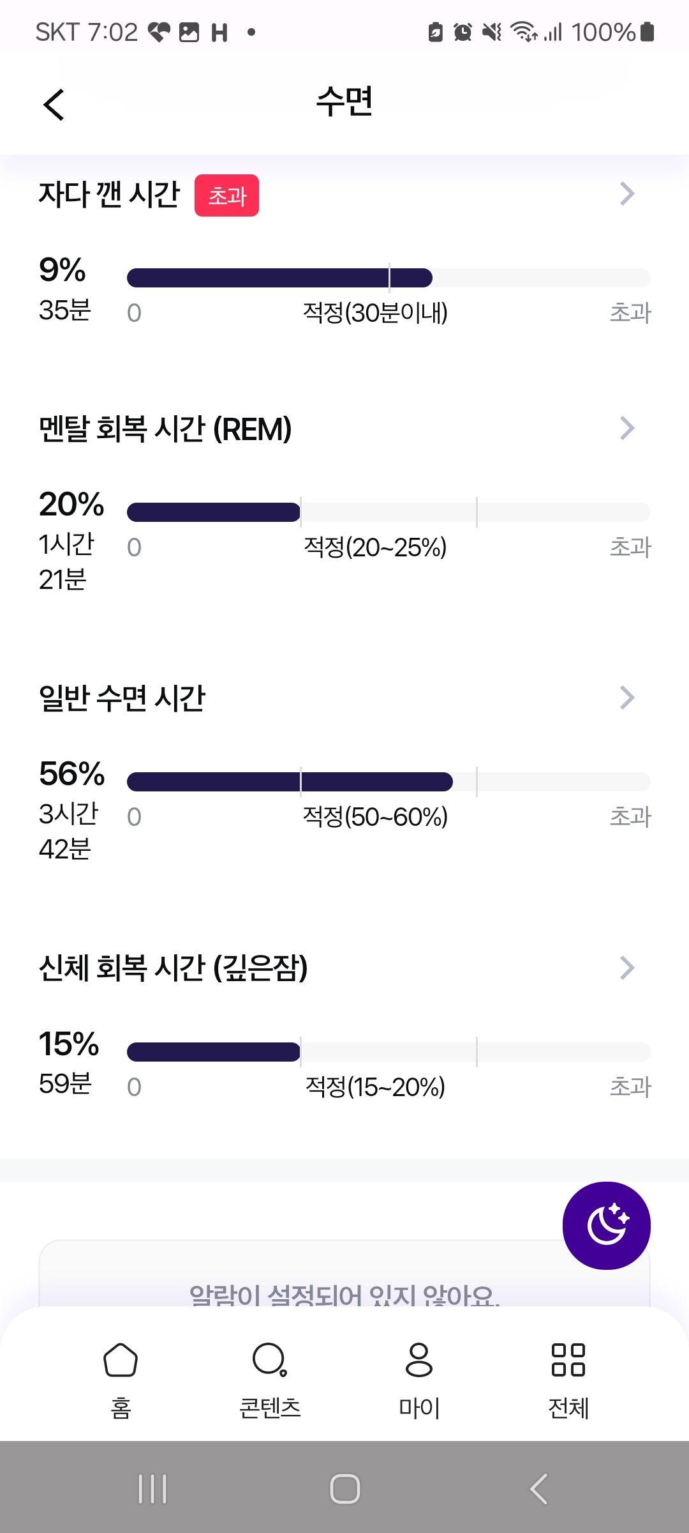The height and width of the screenshot is (1533, 689).
Task: Expand 신체 회복 시간 (깊은잠) chevron
Action: tap(627, 968)
